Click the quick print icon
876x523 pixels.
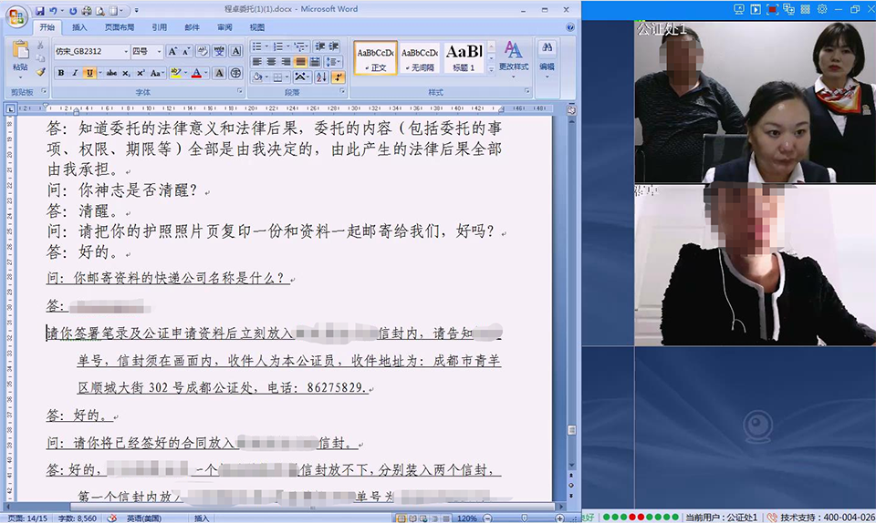coord(87,11)
